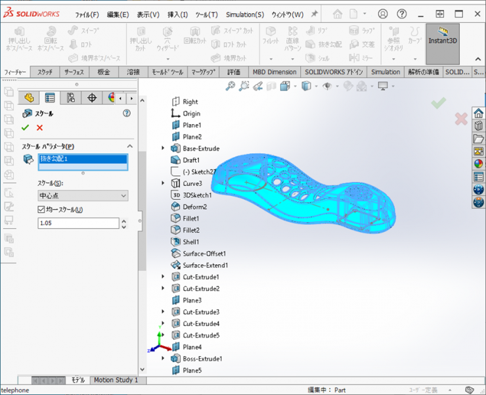486x395 pixels.
Task: Open the 中心点 scale-about dropdown
Action: point(83,195)
